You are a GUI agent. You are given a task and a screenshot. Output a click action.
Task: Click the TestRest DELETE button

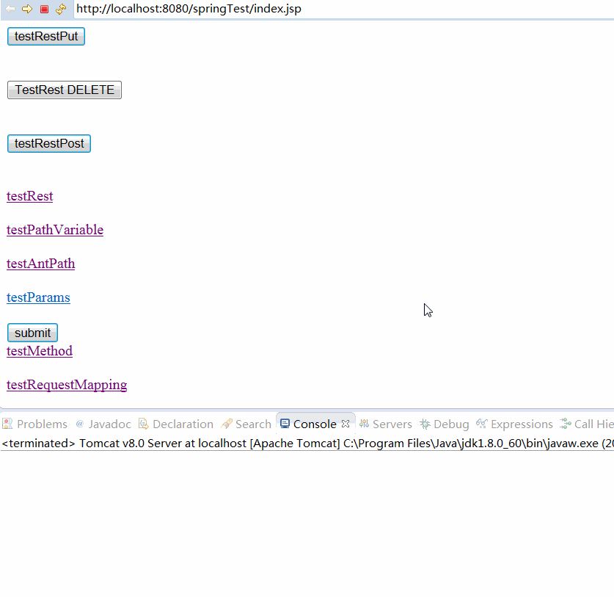coord(65,90)
